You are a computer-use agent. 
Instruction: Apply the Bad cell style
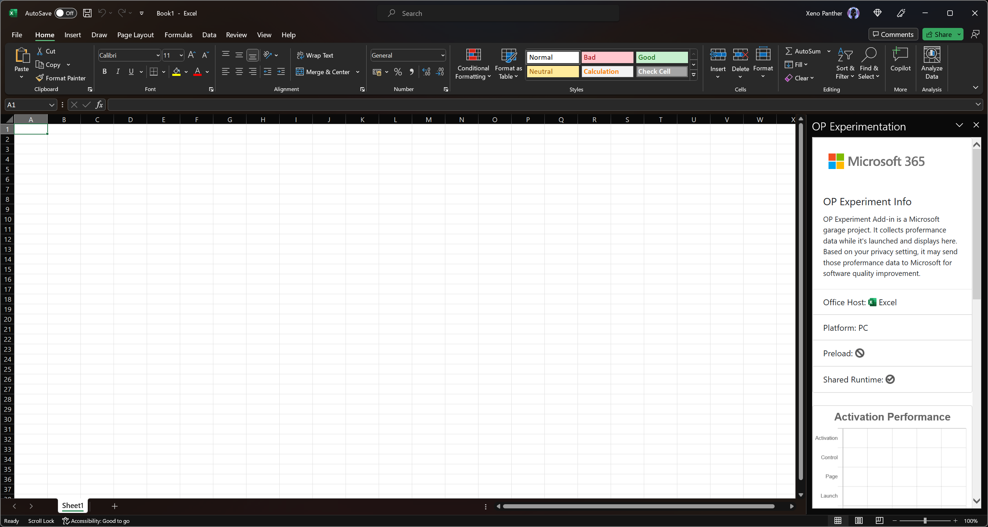coord(607,57)
